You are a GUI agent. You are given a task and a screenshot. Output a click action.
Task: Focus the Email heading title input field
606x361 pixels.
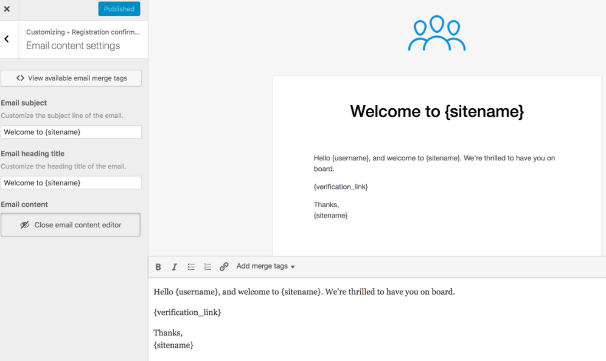click(x=71, y=182)
